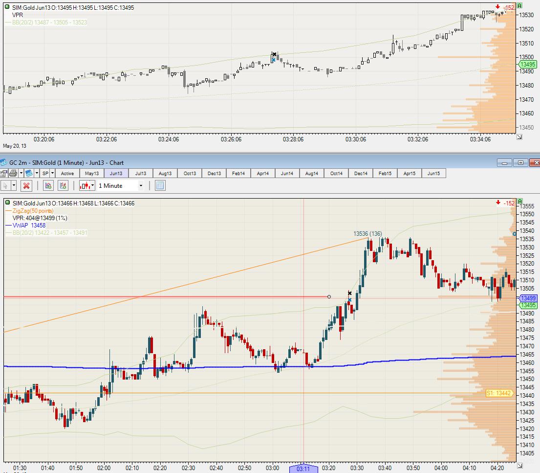Select the Feb14 contract tab
The width and height of the screenshot is (540, 473).
pos(238,173)
